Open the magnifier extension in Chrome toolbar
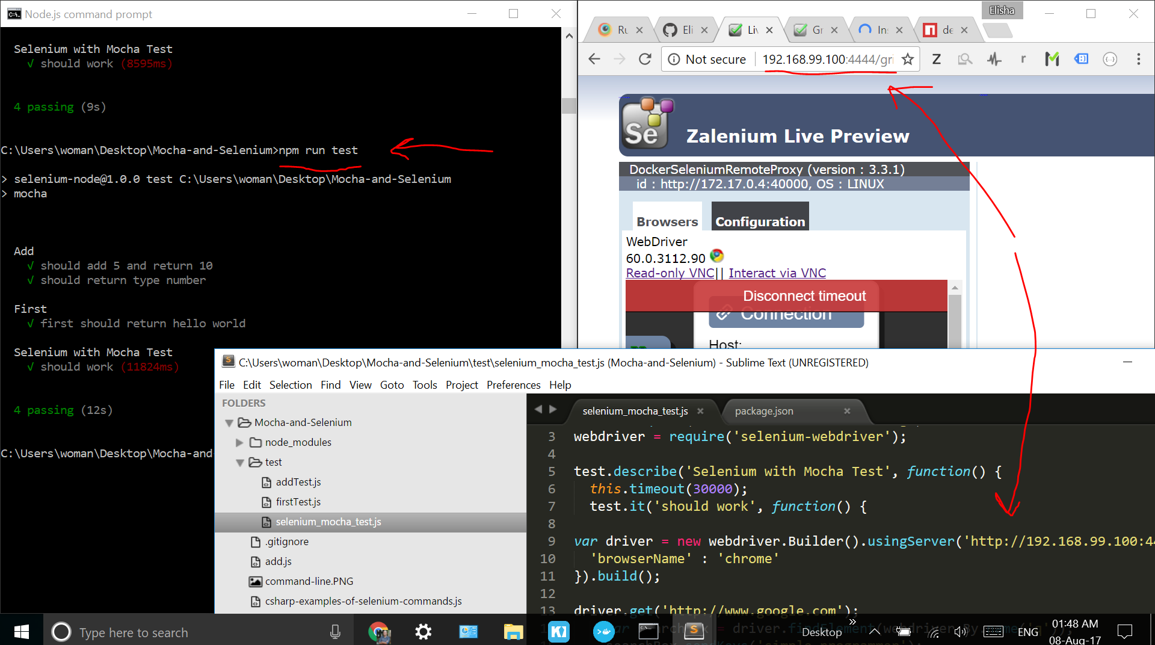 point(965,59)
